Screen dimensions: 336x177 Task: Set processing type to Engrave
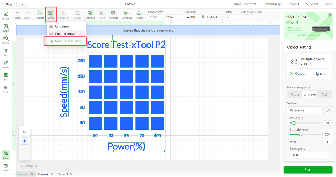point(310,94)
